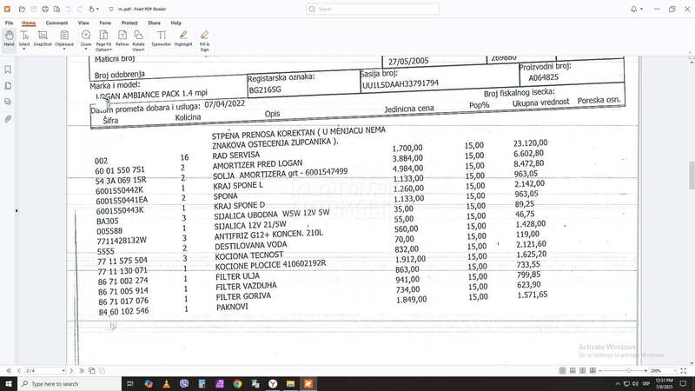This screenshot has height=391, width=695.
Task: Open Page Fit Option dropdown
Action: [110, 50]
